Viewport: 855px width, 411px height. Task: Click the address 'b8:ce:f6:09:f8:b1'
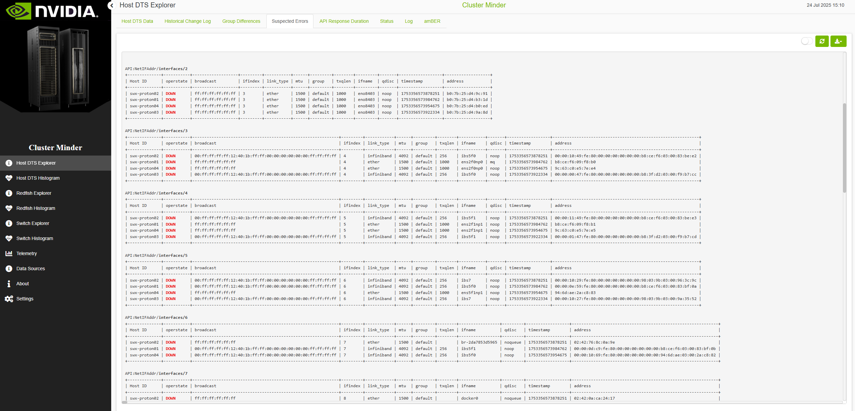coord(575,224)
